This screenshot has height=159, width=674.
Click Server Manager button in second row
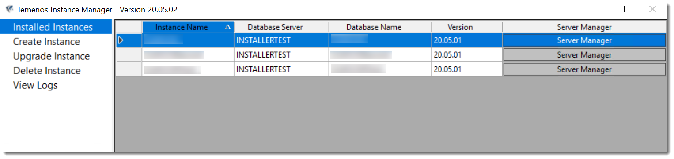[584, 55]
